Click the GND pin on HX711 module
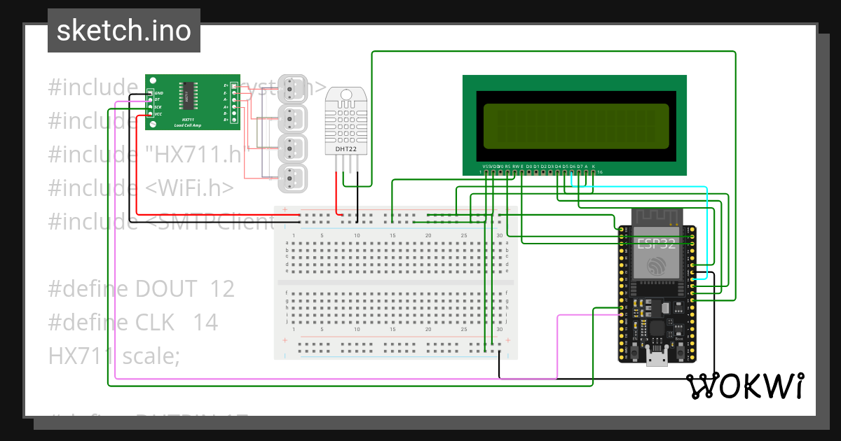Viewport: 841px width, 441px height. [150, 93]
